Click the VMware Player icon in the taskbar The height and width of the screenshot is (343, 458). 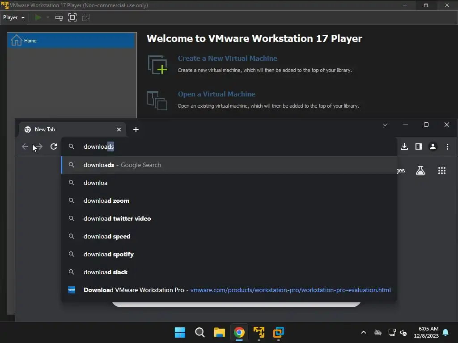point(259,332)
